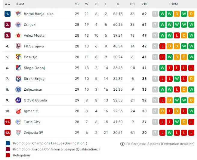Click the TEAM column header
The width and height of the screenshot is (197, 160).
(20, 4)
